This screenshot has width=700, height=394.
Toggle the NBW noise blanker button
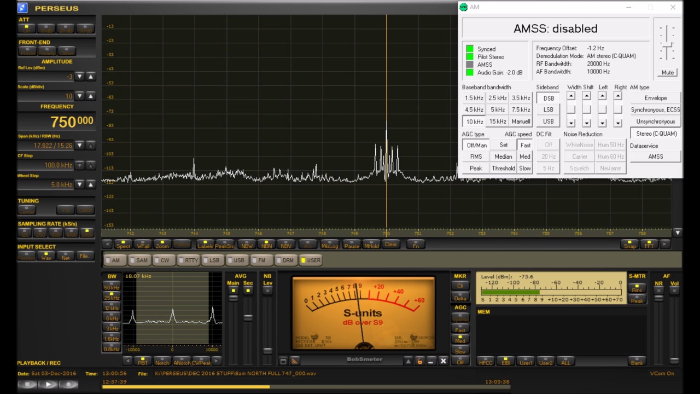click(x=247, y=245)
